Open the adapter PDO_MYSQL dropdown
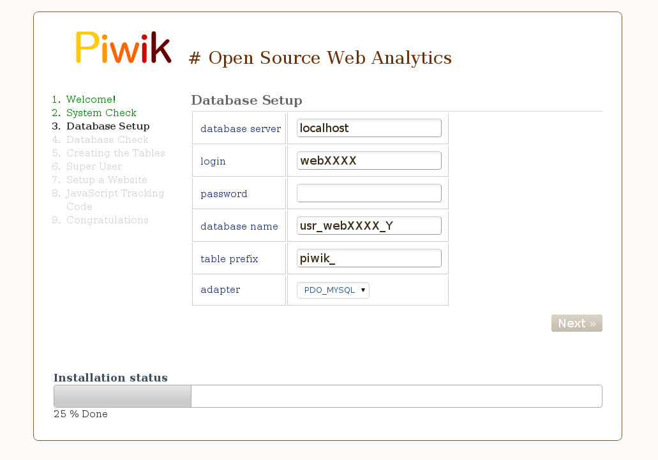Viewport: 658px width, 460px height. [x=333, y=290]
